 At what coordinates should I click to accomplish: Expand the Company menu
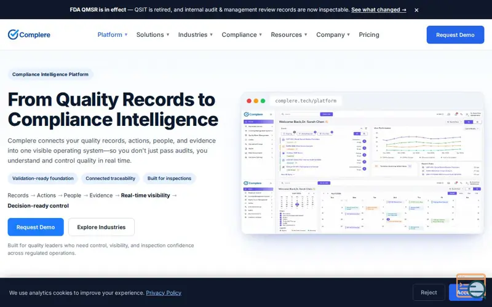click(333, 35)
